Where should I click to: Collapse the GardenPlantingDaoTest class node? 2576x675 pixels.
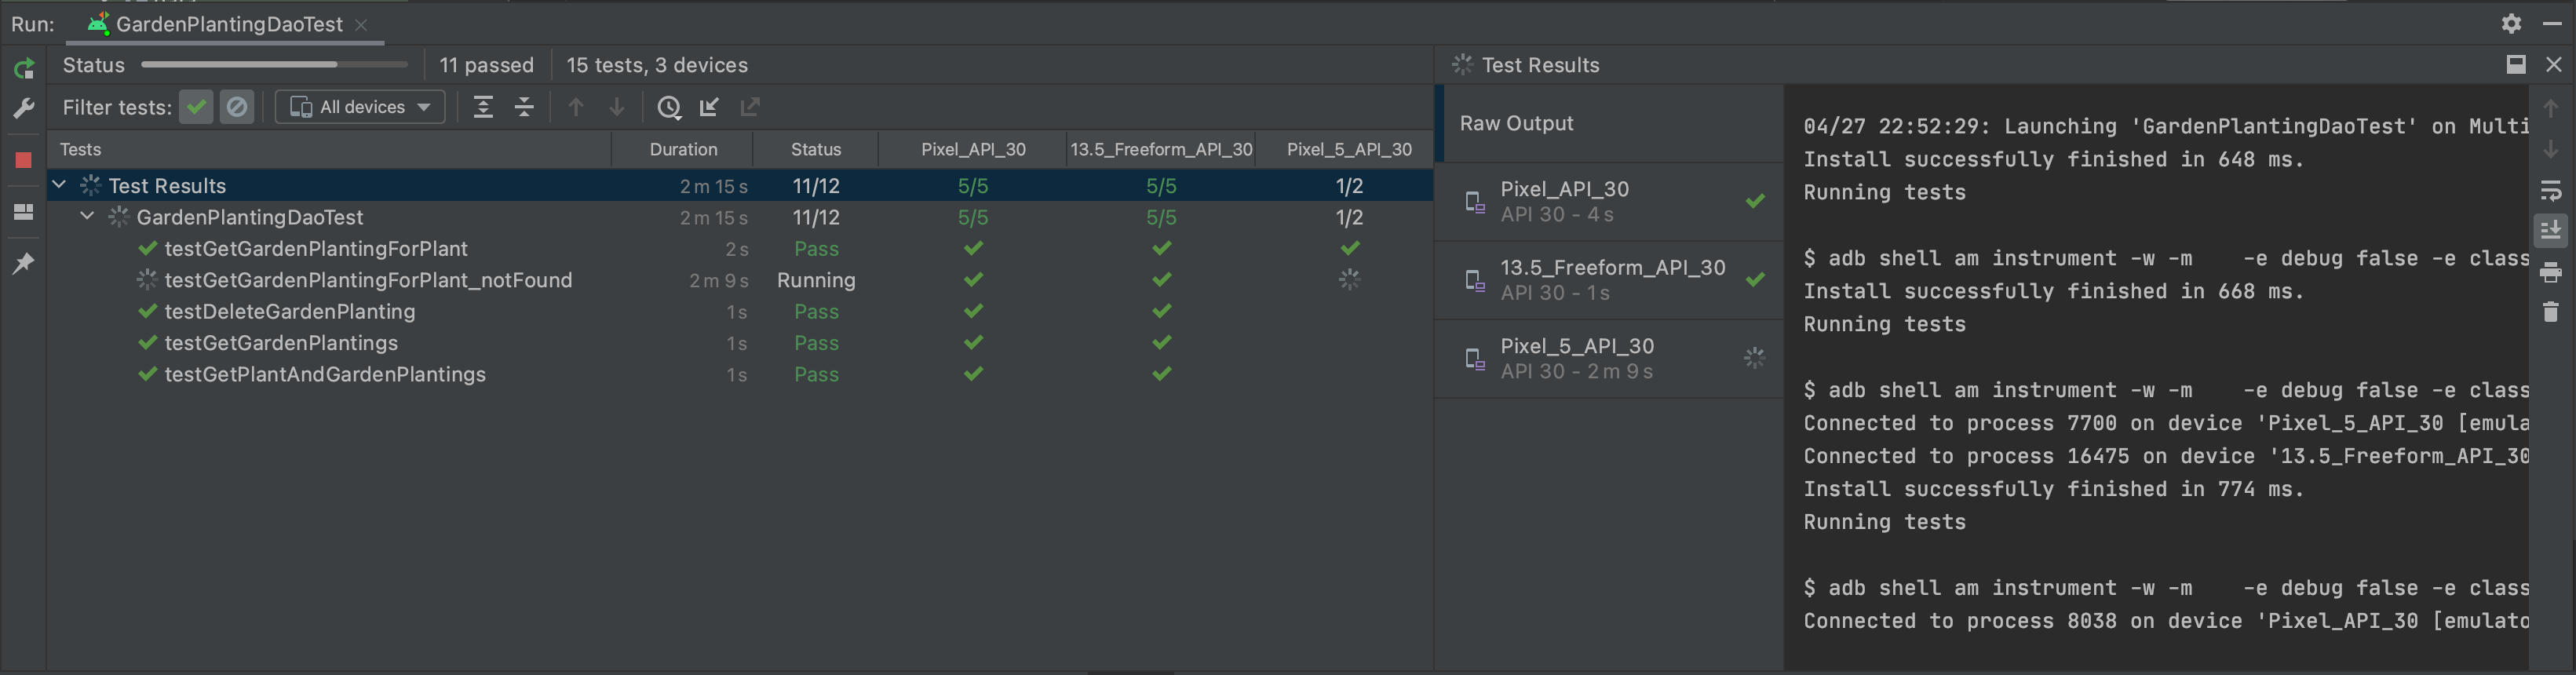click(x=87, y=216)
